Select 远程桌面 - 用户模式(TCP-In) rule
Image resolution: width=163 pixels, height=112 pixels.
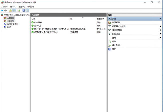tap(68, 32)
